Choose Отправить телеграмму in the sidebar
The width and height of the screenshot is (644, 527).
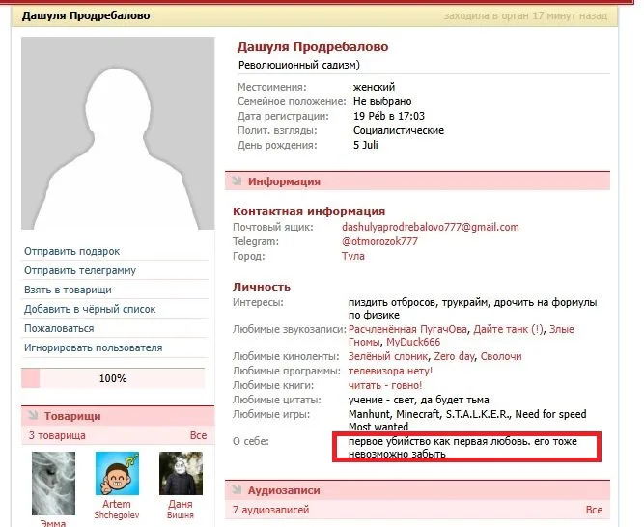point(80,270)
